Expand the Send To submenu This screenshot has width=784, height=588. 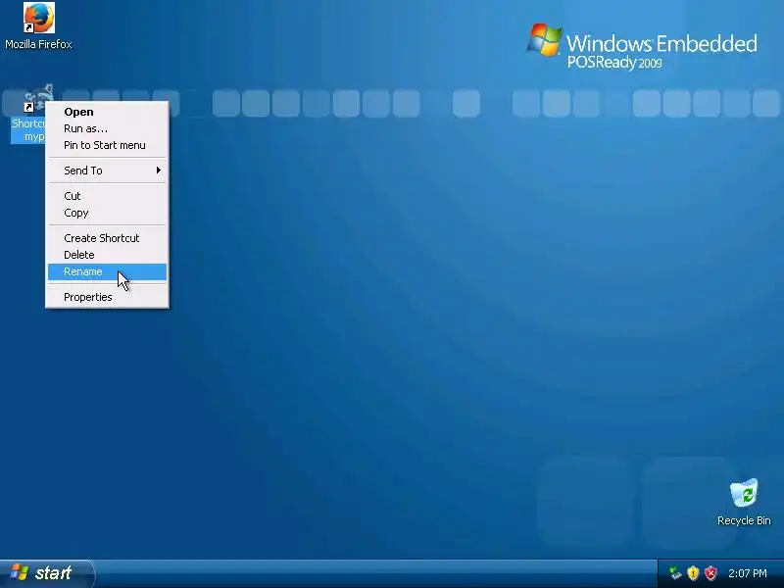[107, 171]
